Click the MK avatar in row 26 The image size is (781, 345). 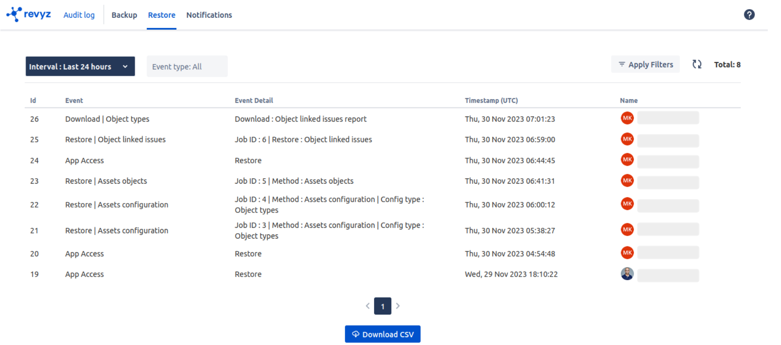[627, 118]
